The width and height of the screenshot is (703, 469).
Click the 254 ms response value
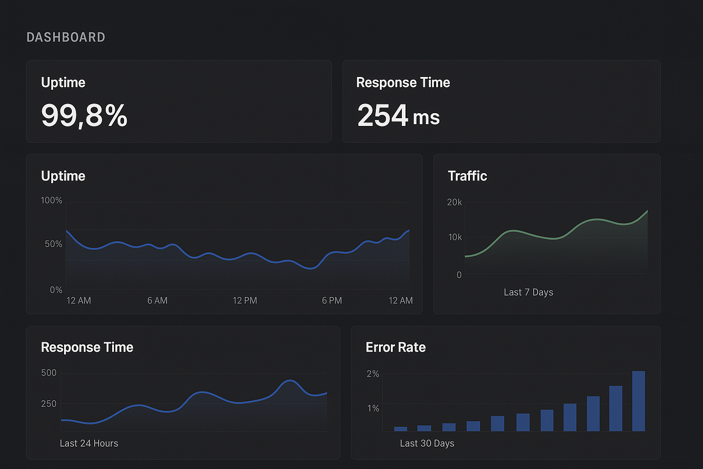398,116
